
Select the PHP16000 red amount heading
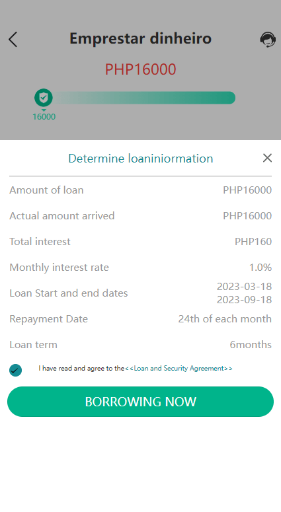140,69
